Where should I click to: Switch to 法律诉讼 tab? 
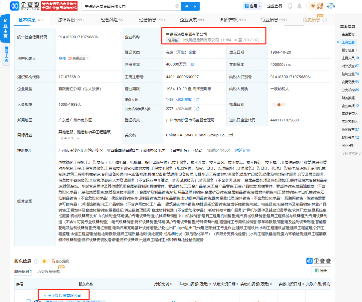click(x=71, y=20)
